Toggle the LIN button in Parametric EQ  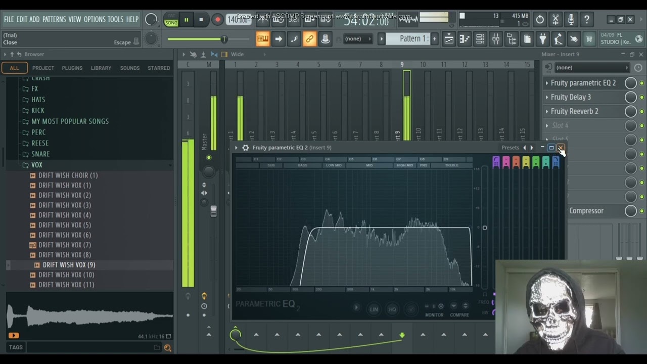pyautogui.click(x=374, y=309)
